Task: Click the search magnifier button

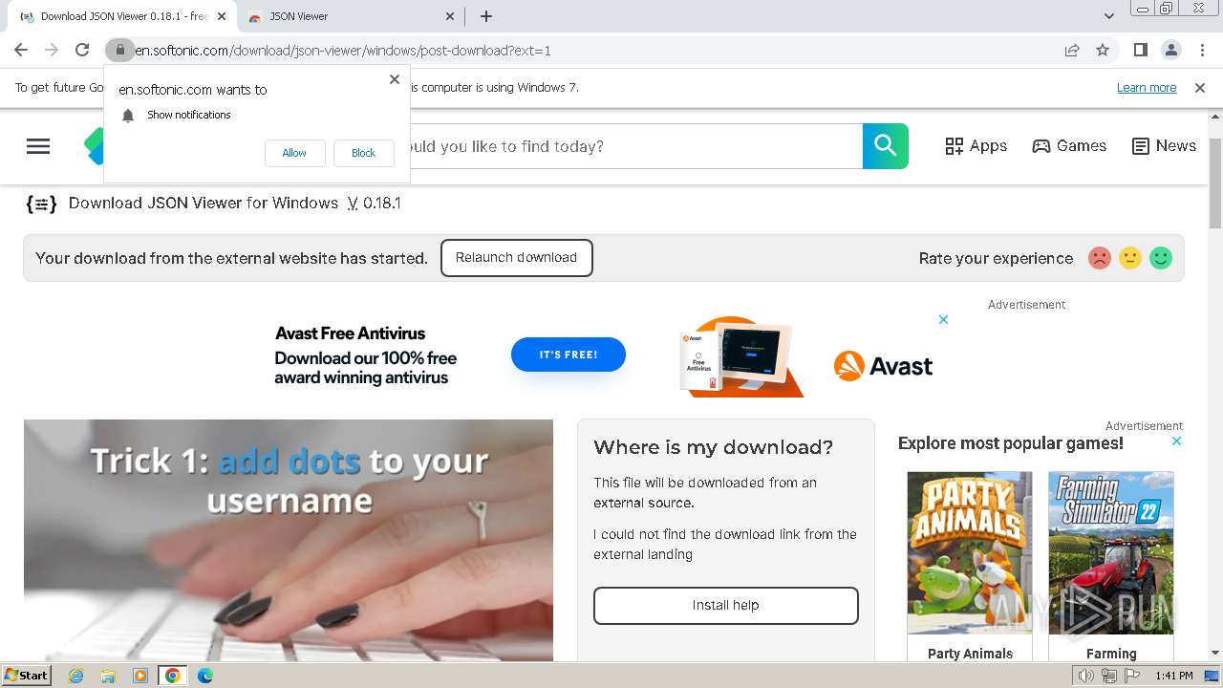Action: pyautogui.click(x=886, y=146)
